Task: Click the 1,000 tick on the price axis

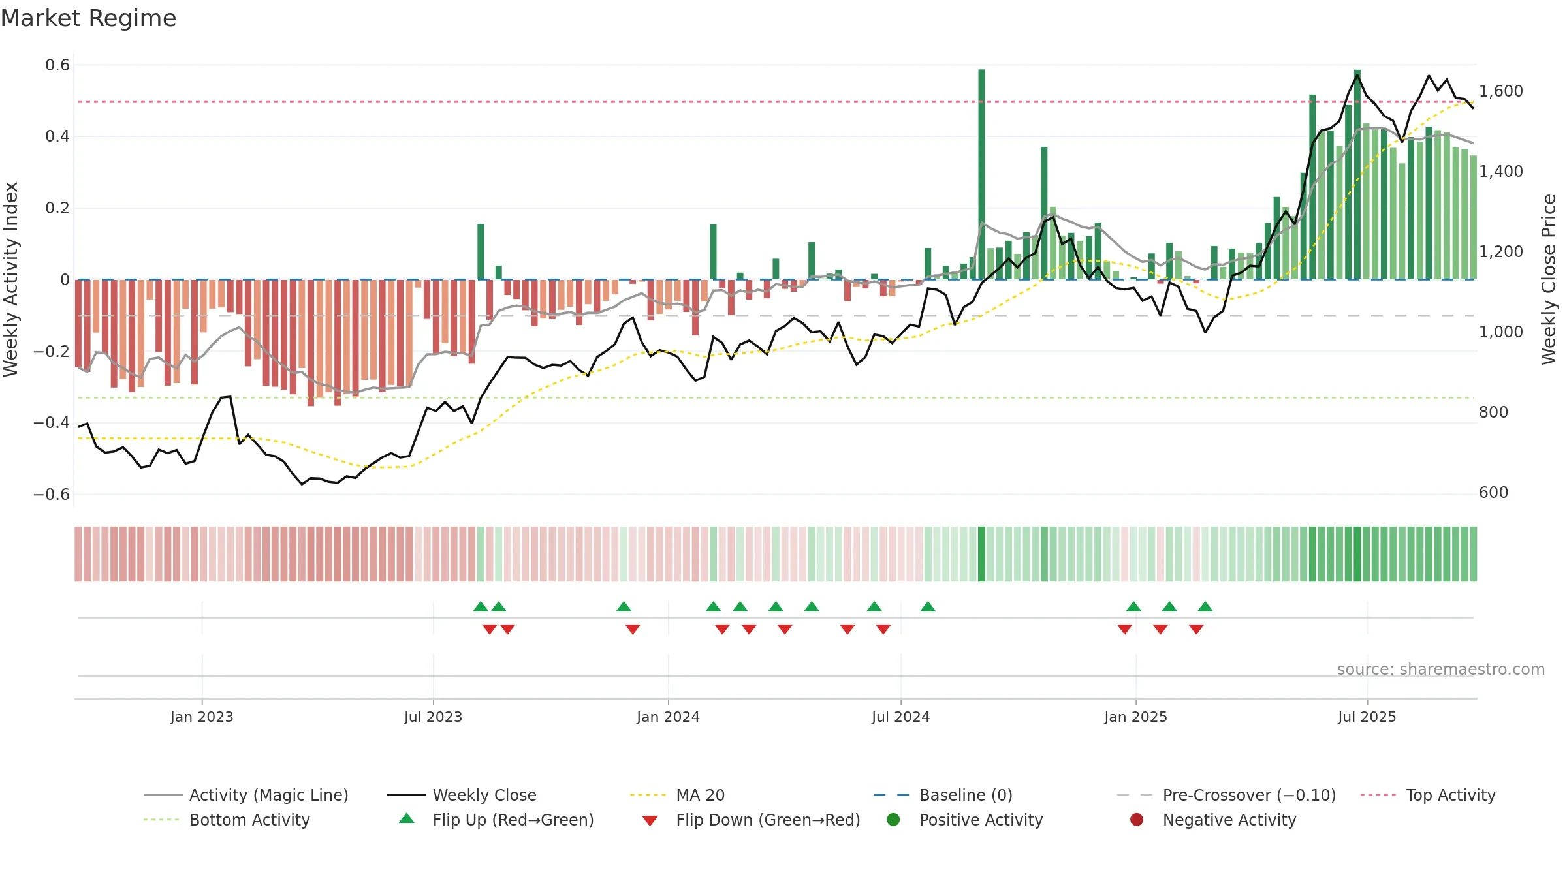Action: (x=1501, y=332)
